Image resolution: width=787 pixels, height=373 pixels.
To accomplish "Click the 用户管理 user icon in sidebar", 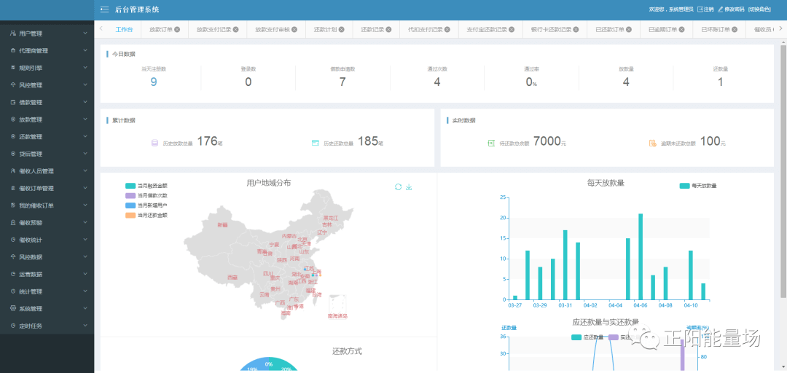I will (12, 34).
